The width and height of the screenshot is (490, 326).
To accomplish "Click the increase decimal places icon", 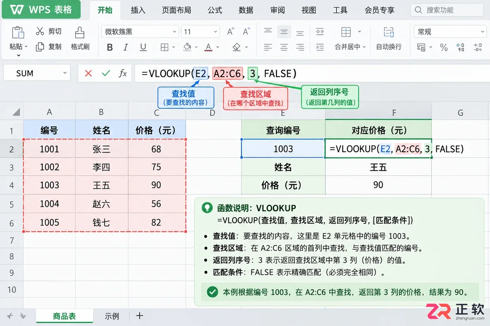I will 460,47.
